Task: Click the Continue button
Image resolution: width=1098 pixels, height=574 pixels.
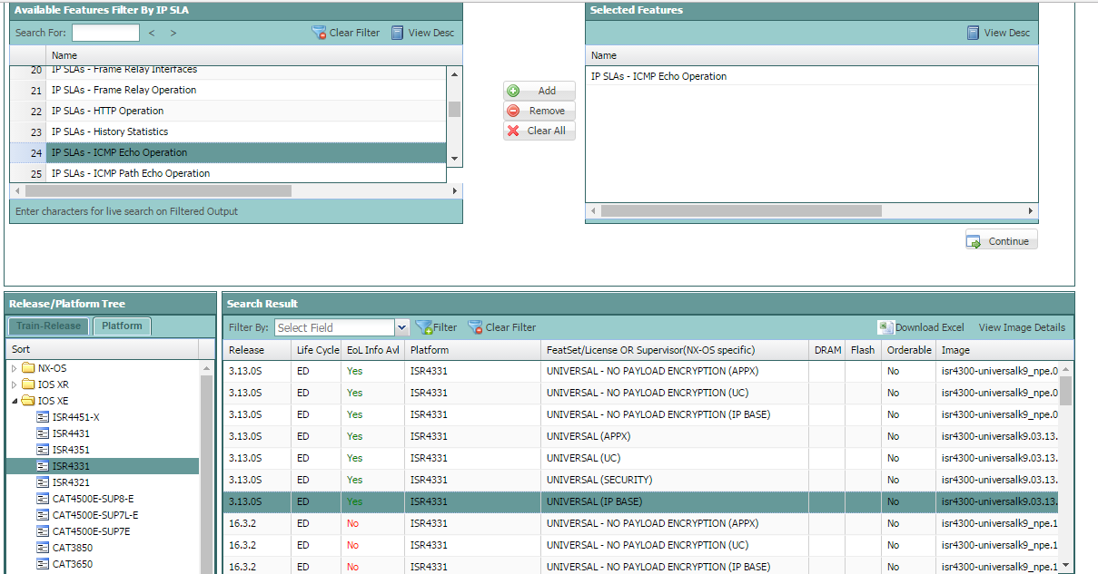Action: point(1001,241)
